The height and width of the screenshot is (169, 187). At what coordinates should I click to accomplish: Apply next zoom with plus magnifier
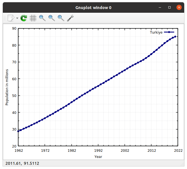click(x=51, y=18)
